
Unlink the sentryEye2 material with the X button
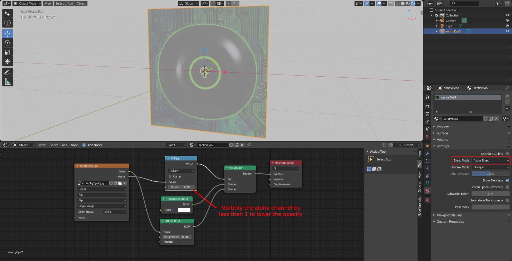[496, 119]
